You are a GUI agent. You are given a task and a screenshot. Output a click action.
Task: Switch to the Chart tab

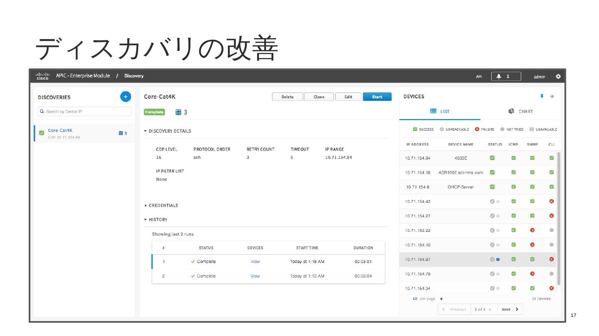(520, 111)
